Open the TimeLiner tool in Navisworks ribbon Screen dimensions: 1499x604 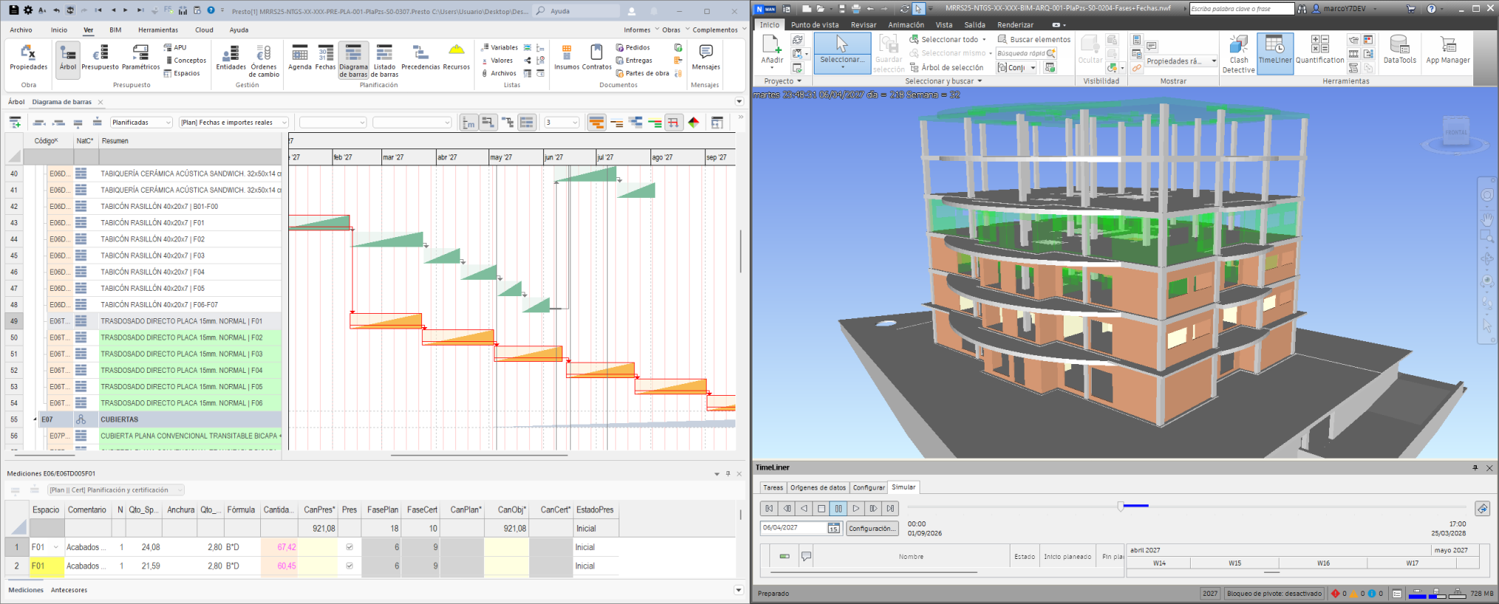click(1275, 53)
